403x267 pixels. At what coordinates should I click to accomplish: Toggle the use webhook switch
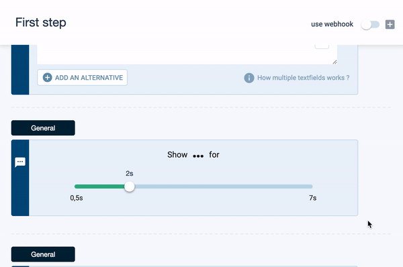point(370,25)
